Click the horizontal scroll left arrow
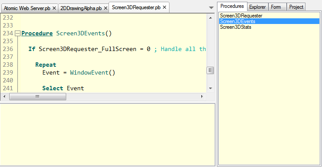This screenshot has width=322, height=167. pos(4,96)
